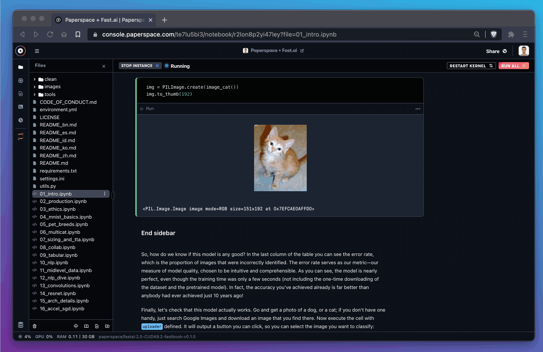Toggle the hamburger menu icon
This screenshot has height=352, width=543.
tap(37, 51)
